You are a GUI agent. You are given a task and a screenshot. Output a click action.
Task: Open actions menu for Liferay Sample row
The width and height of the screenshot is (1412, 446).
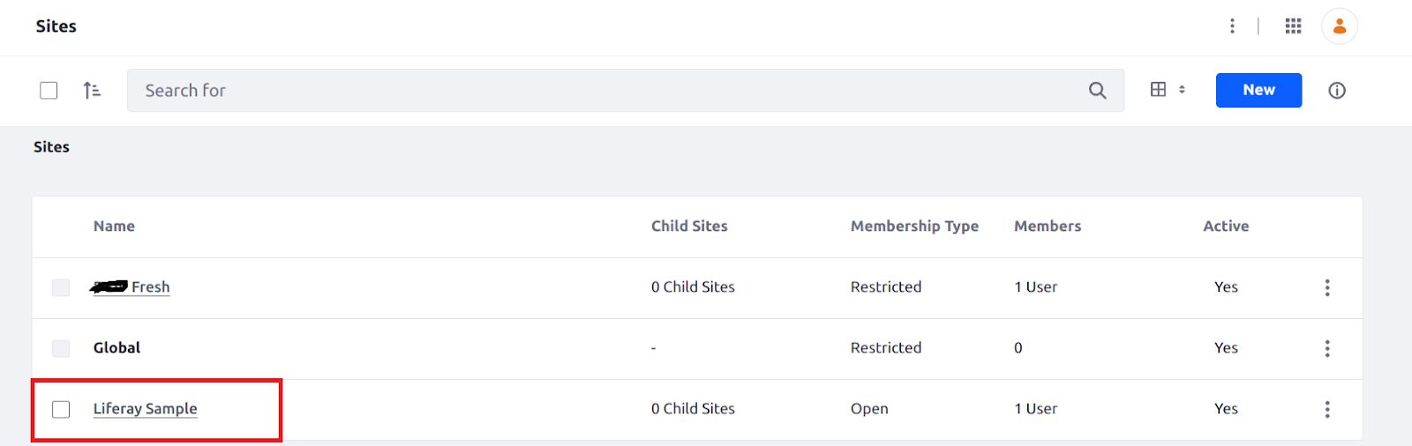pos(1326,409)
